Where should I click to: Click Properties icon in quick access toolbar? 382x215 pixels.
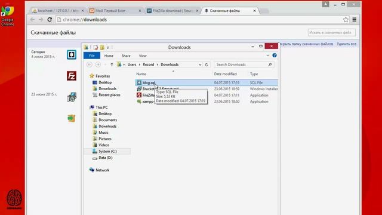(x=95, y=47)
